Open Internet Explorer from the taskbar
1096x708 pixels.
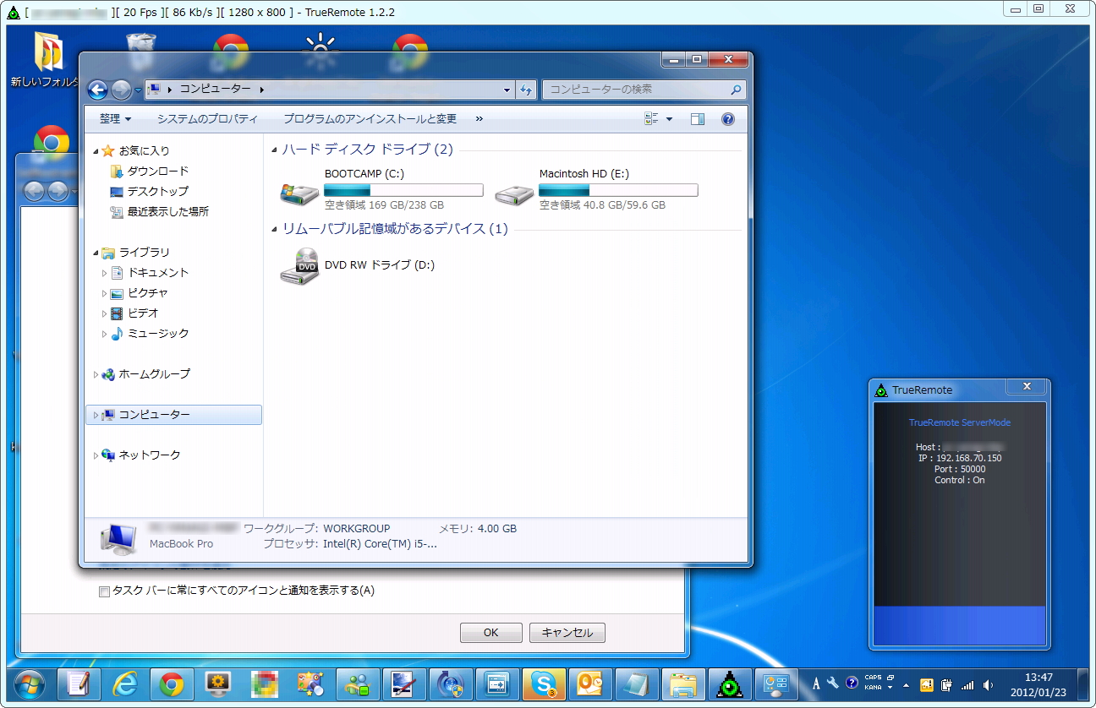click(125, 685)
